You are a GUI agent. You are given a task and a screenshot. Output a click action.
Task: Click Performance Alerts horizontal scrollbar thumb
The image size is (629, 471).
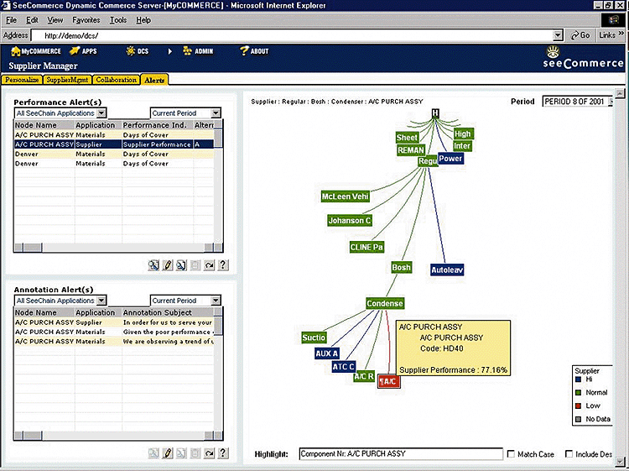pyautogui.click(x=33, y=248)
